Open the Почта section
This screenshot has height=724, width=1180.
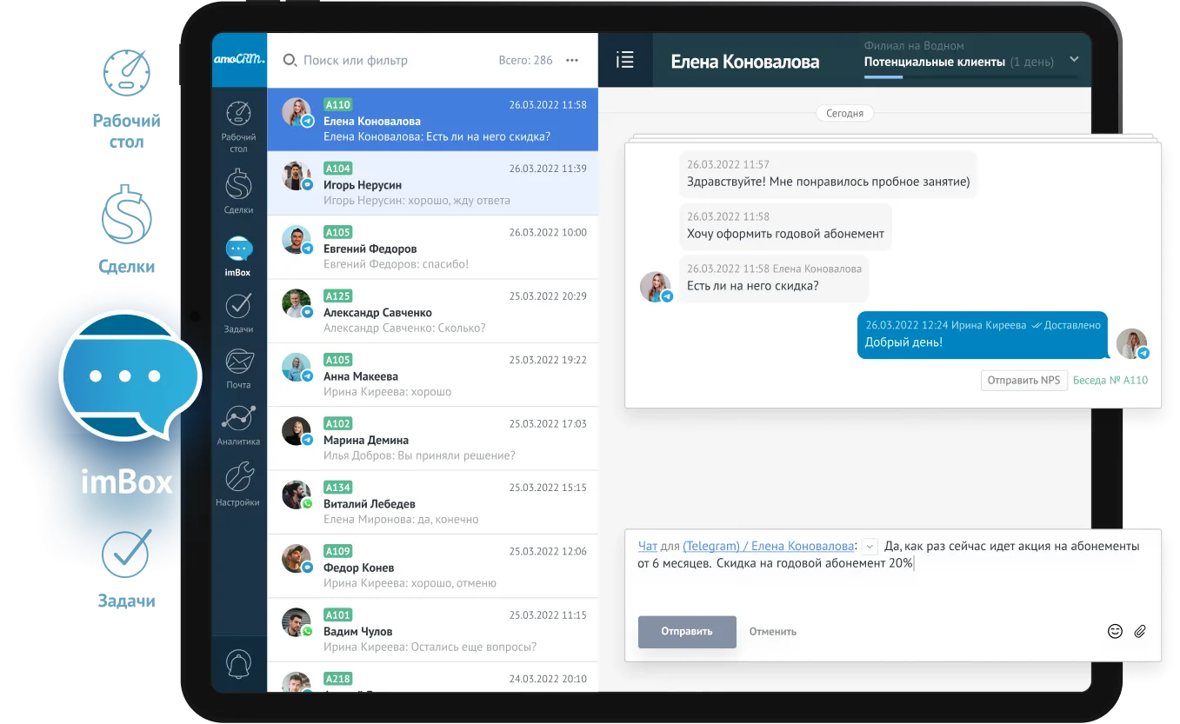point(237,362)
